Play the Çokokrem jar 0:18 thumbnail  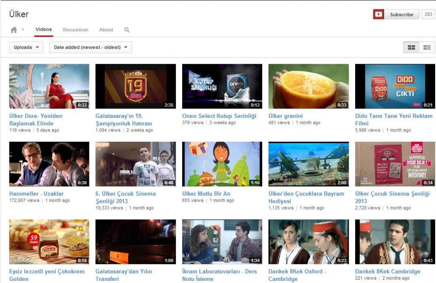[x=49, y=242]
